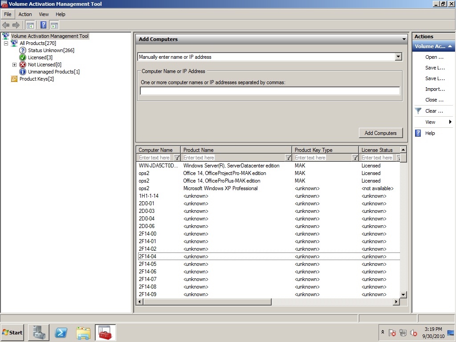This screenshot has height=342, width=456.
Task: Open the View menu in the menu bar
Action: [44, 14]
